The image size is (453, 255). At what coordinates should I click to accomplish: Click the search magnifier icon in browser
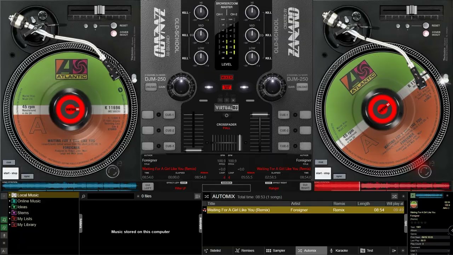(x=83, y=196)
